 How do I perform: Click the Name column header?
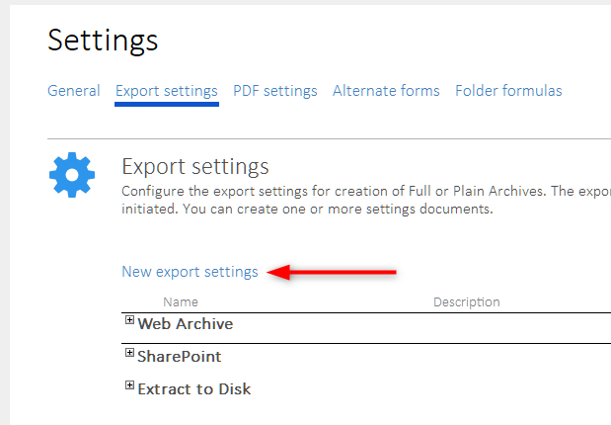coord(181,301)
